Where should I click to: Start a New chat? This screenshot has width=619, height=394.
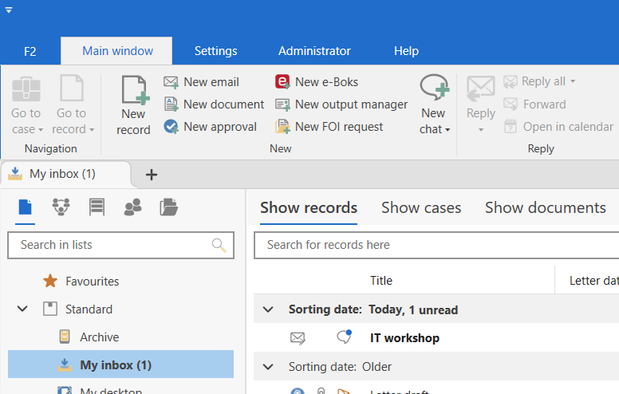(435, 105)
